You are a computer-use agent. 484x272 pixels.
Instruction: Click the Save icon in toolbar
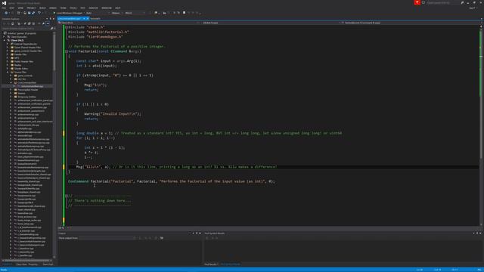pyautogui.click(x=29, y=13)
